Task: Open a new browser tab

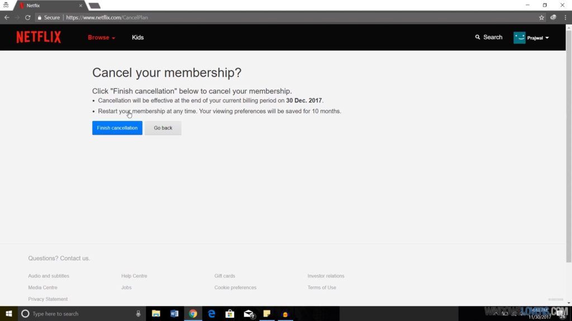Action: pyautogui.click(x=94, y=6)
